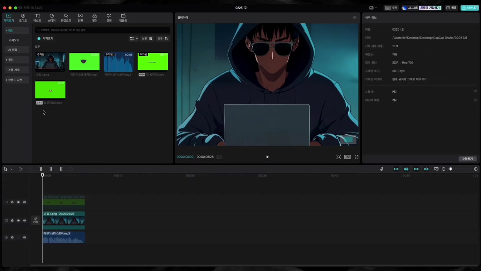The width and height of the screenshot is (481, 271).
Task: Open the selection tool mode dropdown arrow
Action: [11, 169]
